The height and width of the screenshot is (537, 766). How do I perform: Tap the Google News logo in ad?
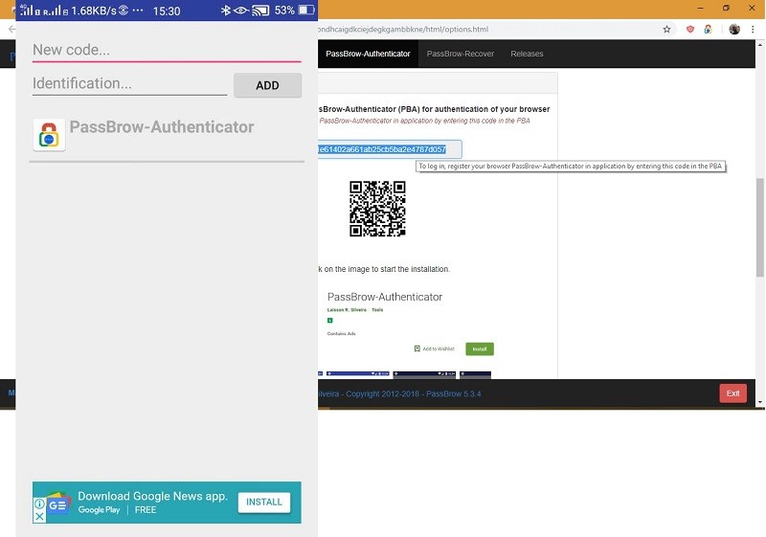coord(58,504)
